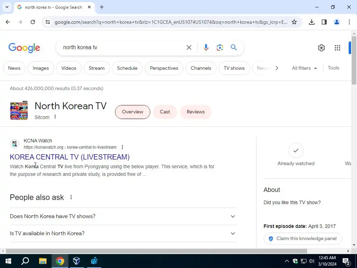Show more filter chips with right chevron

(276, 68)
